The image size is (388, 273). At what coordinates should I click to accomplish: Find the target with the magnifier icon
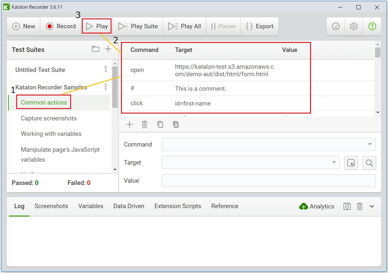click(x=369, y=163)
